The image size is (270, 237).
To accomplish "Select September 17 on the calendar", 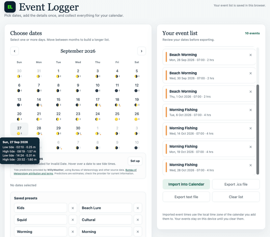I will tap(98, 102).
